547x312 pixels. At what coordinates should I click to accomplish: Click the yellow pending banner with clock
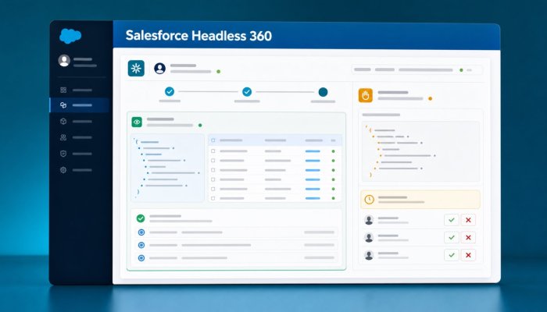coord(420,200)
